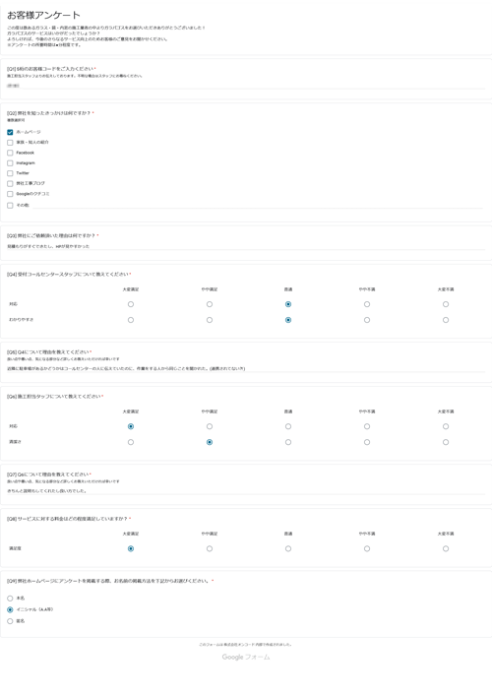Choose 普通 for 対応 in Q6
This screenshot has height=696, width=492.
[x=288, y=426]
